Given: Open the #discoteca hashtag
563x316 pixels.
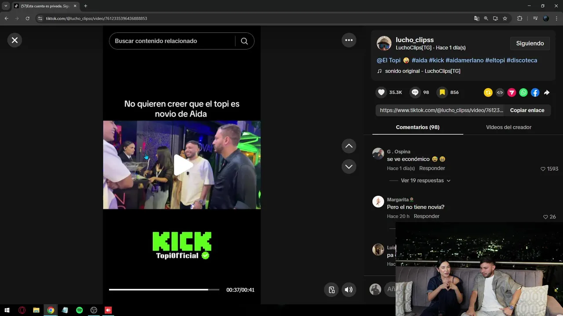Looking at the screenshot, I should (522, 60).
